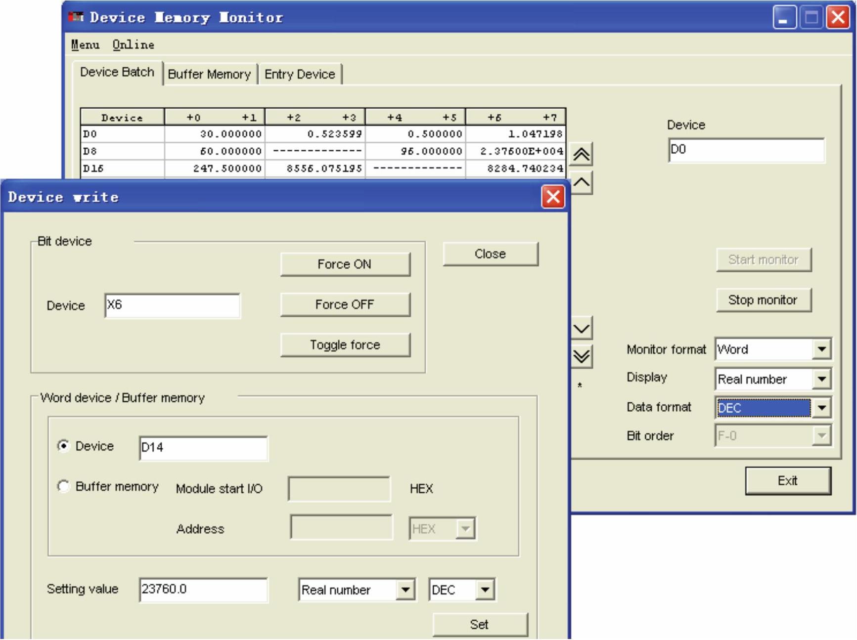Select the Buffer memory radio button
The image size is (857, 640).
tap(63, 487)
